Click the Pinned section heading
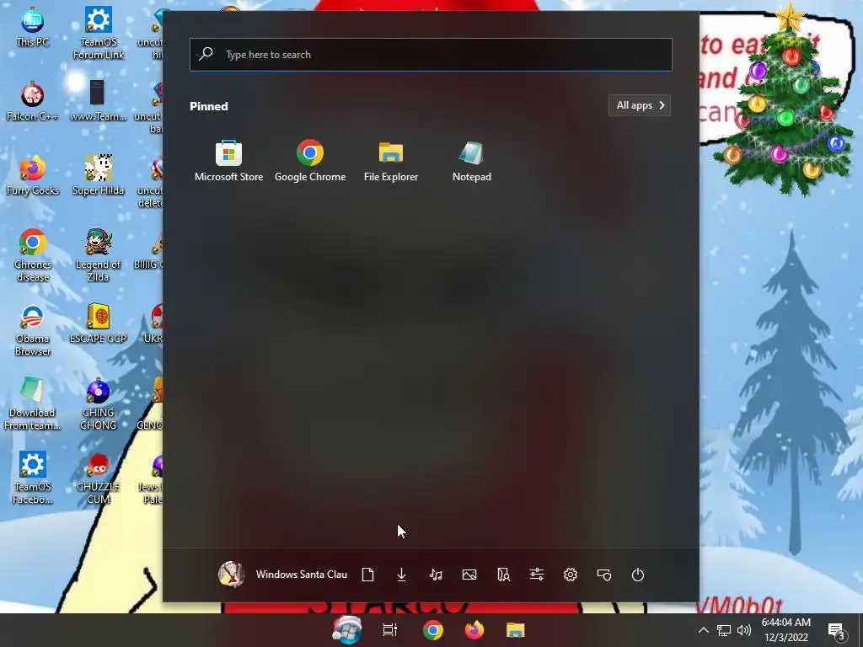Image resolution: width=863 pixels, height=647 pixels. coord(209,106)
